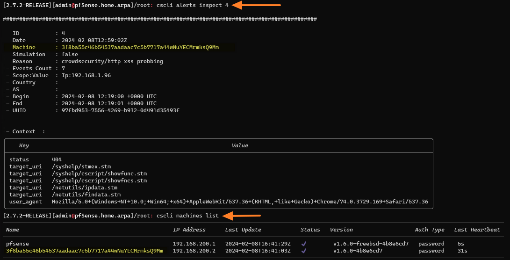Image resolution: width=510 pixels, height=260 pixels.
Task: Click the 404 status value
Action: click(x=57, y=159)
